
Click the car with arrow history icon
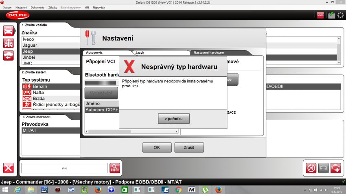click(9, 56)
